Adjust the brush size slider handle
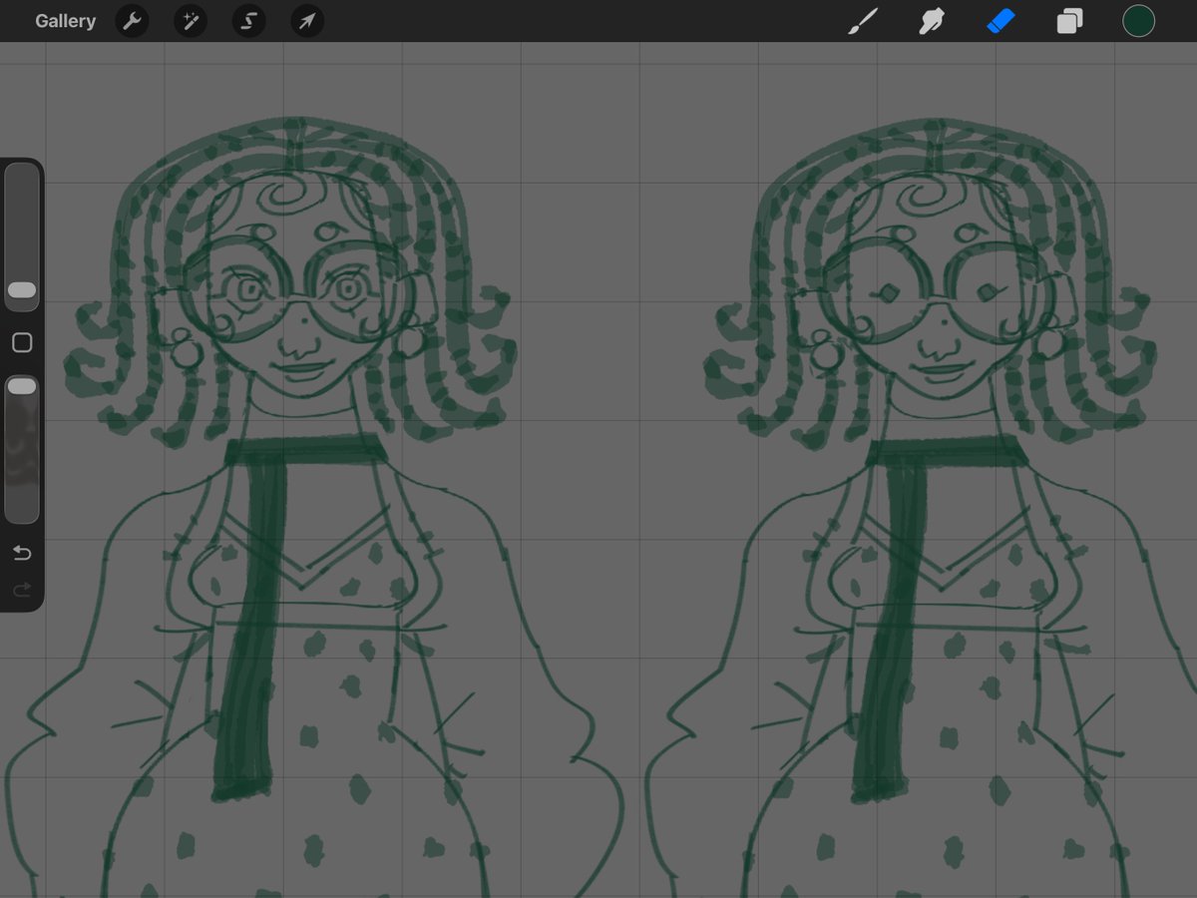Image resolution: width=1197 pixels, height=898 pixels. (x=22, y=289)
